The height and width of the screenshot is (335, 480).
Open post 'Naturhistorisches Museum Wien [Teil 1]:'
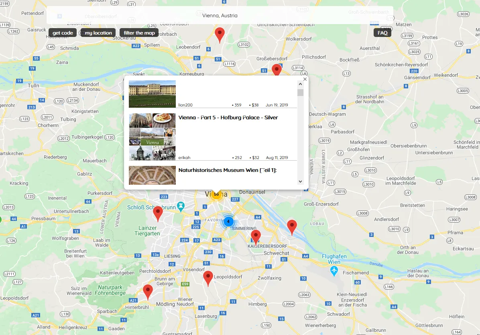click(x=228, y=170)
